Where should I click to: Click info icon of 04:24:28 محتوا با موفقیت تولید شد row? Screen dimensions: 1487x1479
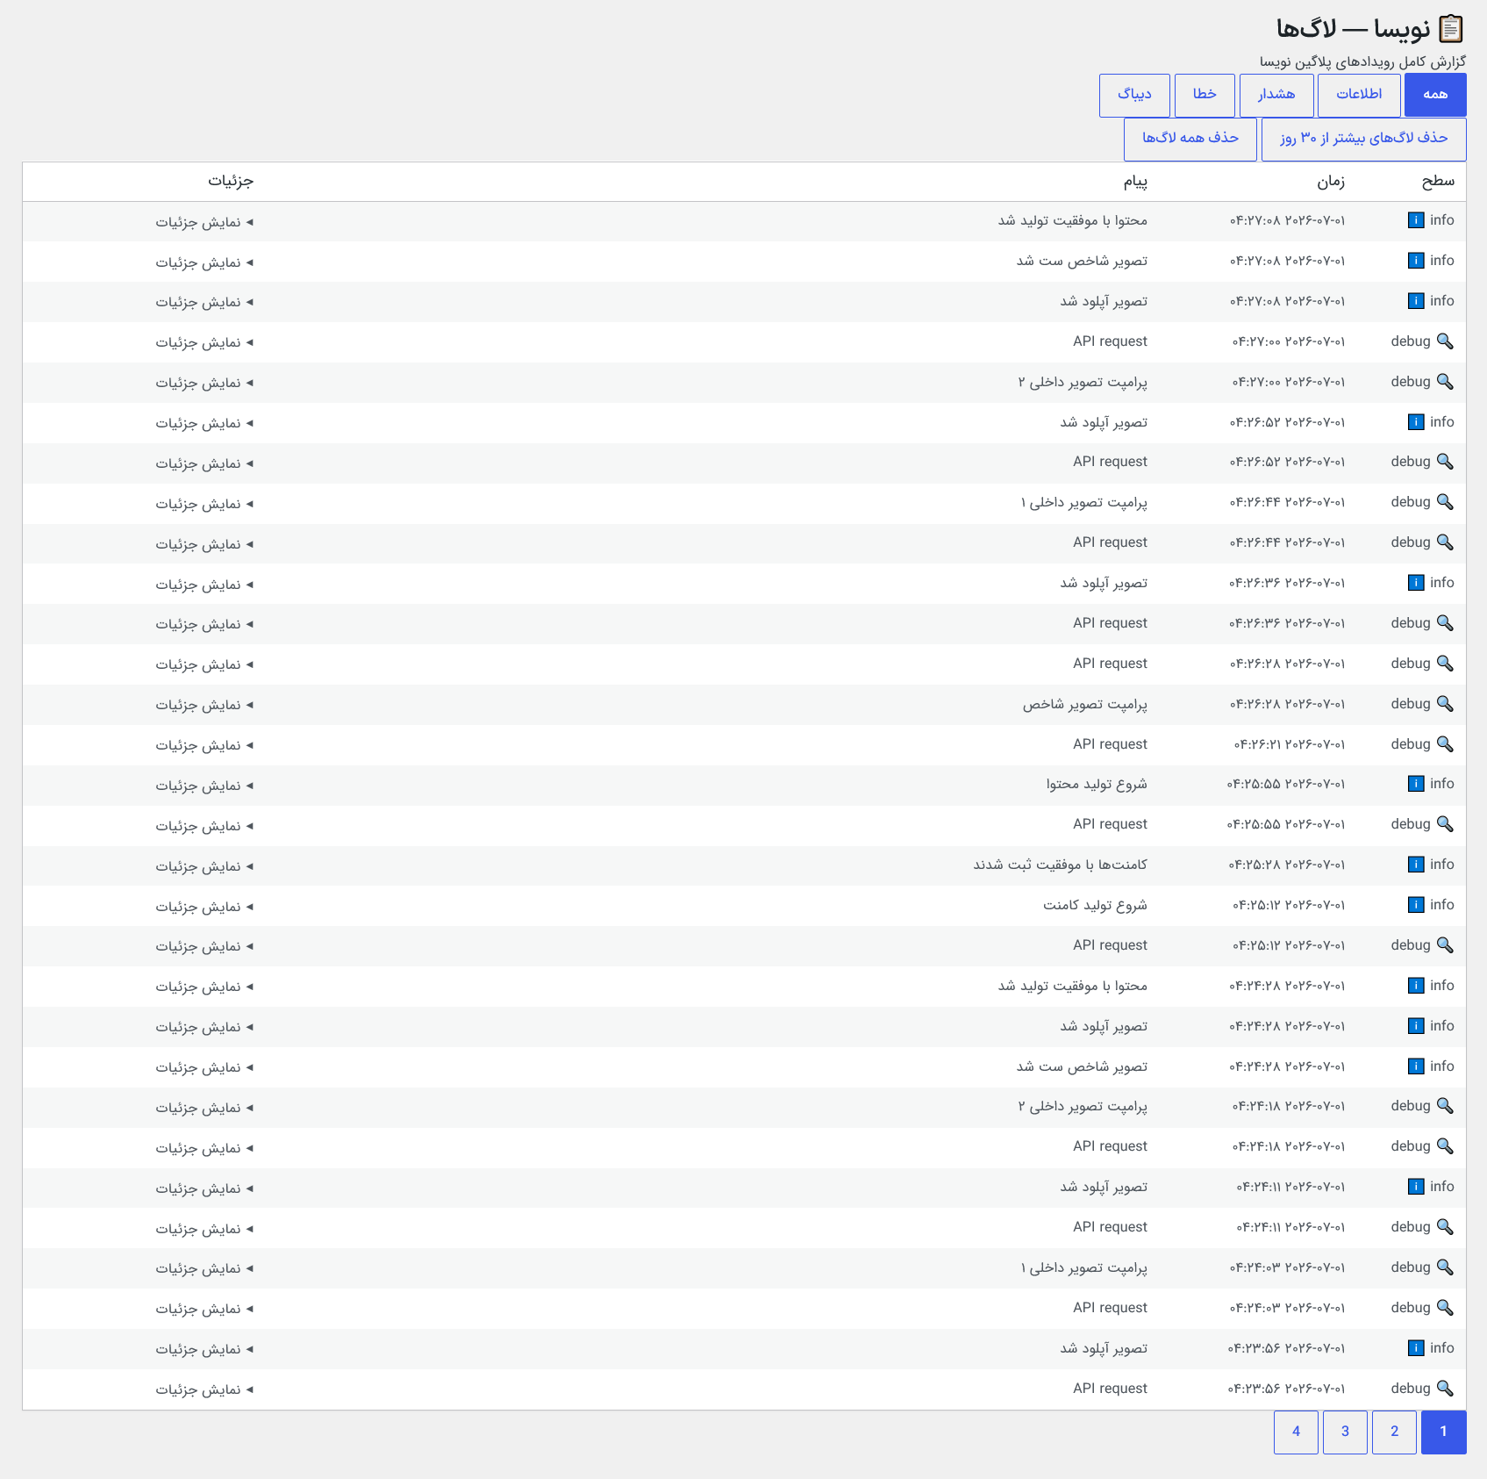click(x=1416, y=986)
